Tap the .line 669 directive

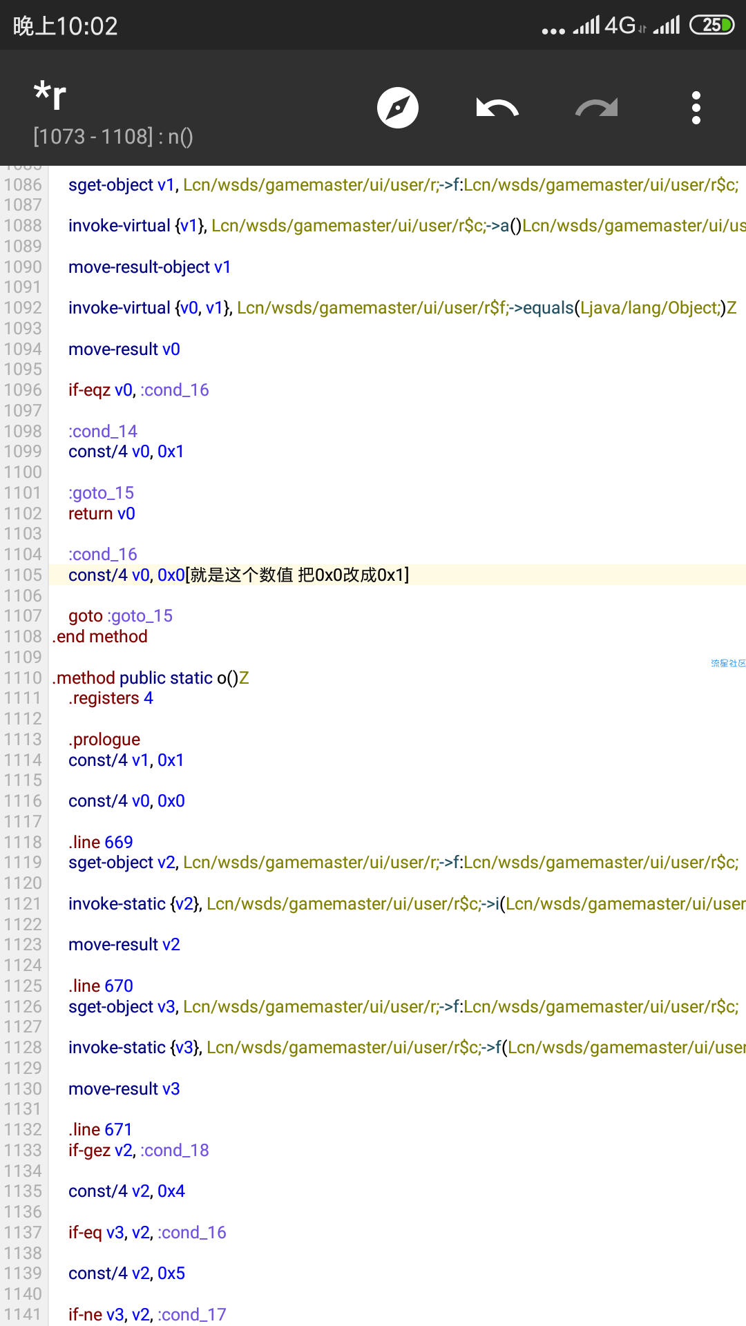click(100, 842)
